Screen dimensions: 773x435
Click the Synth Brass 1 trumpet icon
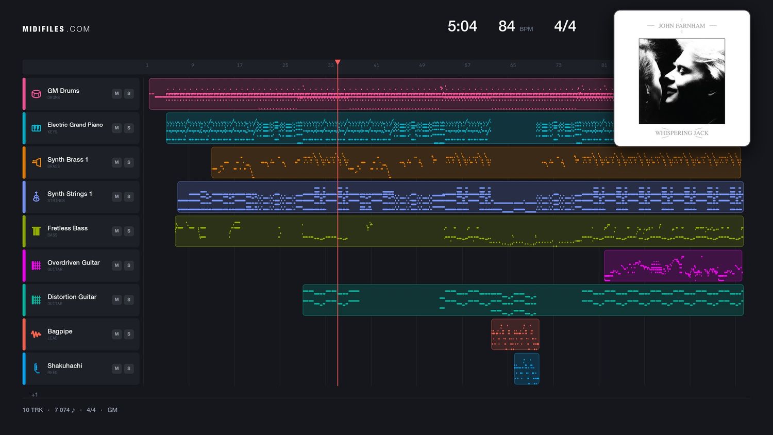(36, 162)
